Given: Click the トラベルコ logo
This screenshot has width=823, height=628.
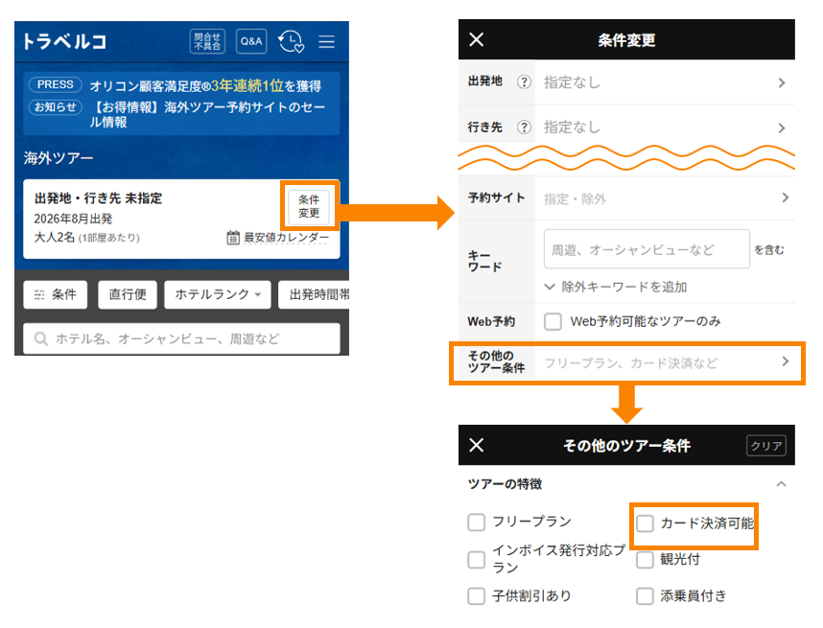Looking at the screenshot, I should (x=64, y=41).
